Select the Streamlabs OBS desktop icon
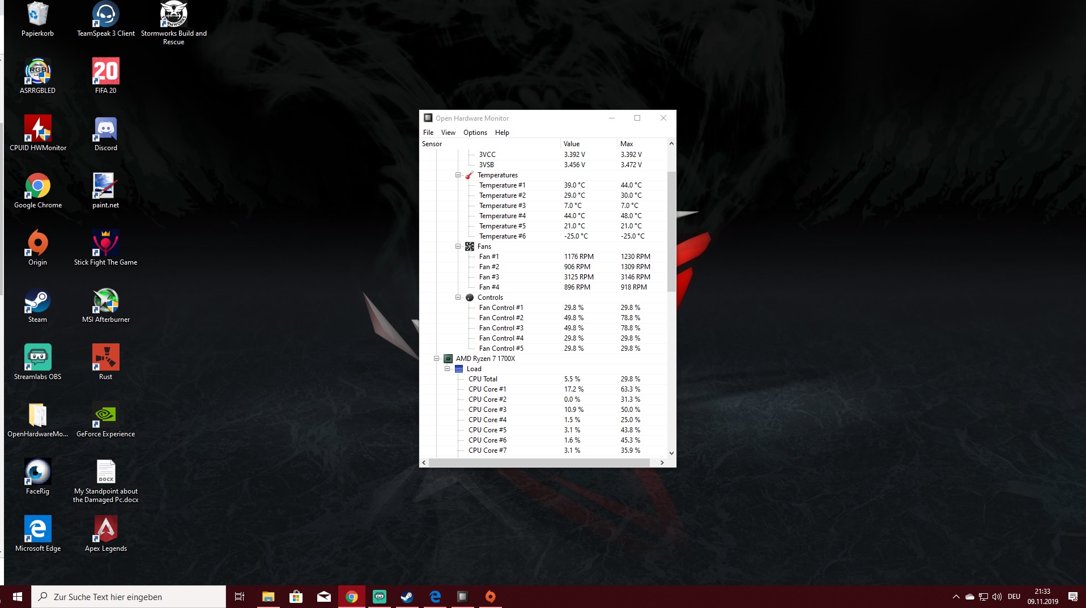Image resolution: width=1086 pixels, height=608 pixels. click(x=38, y=363)
